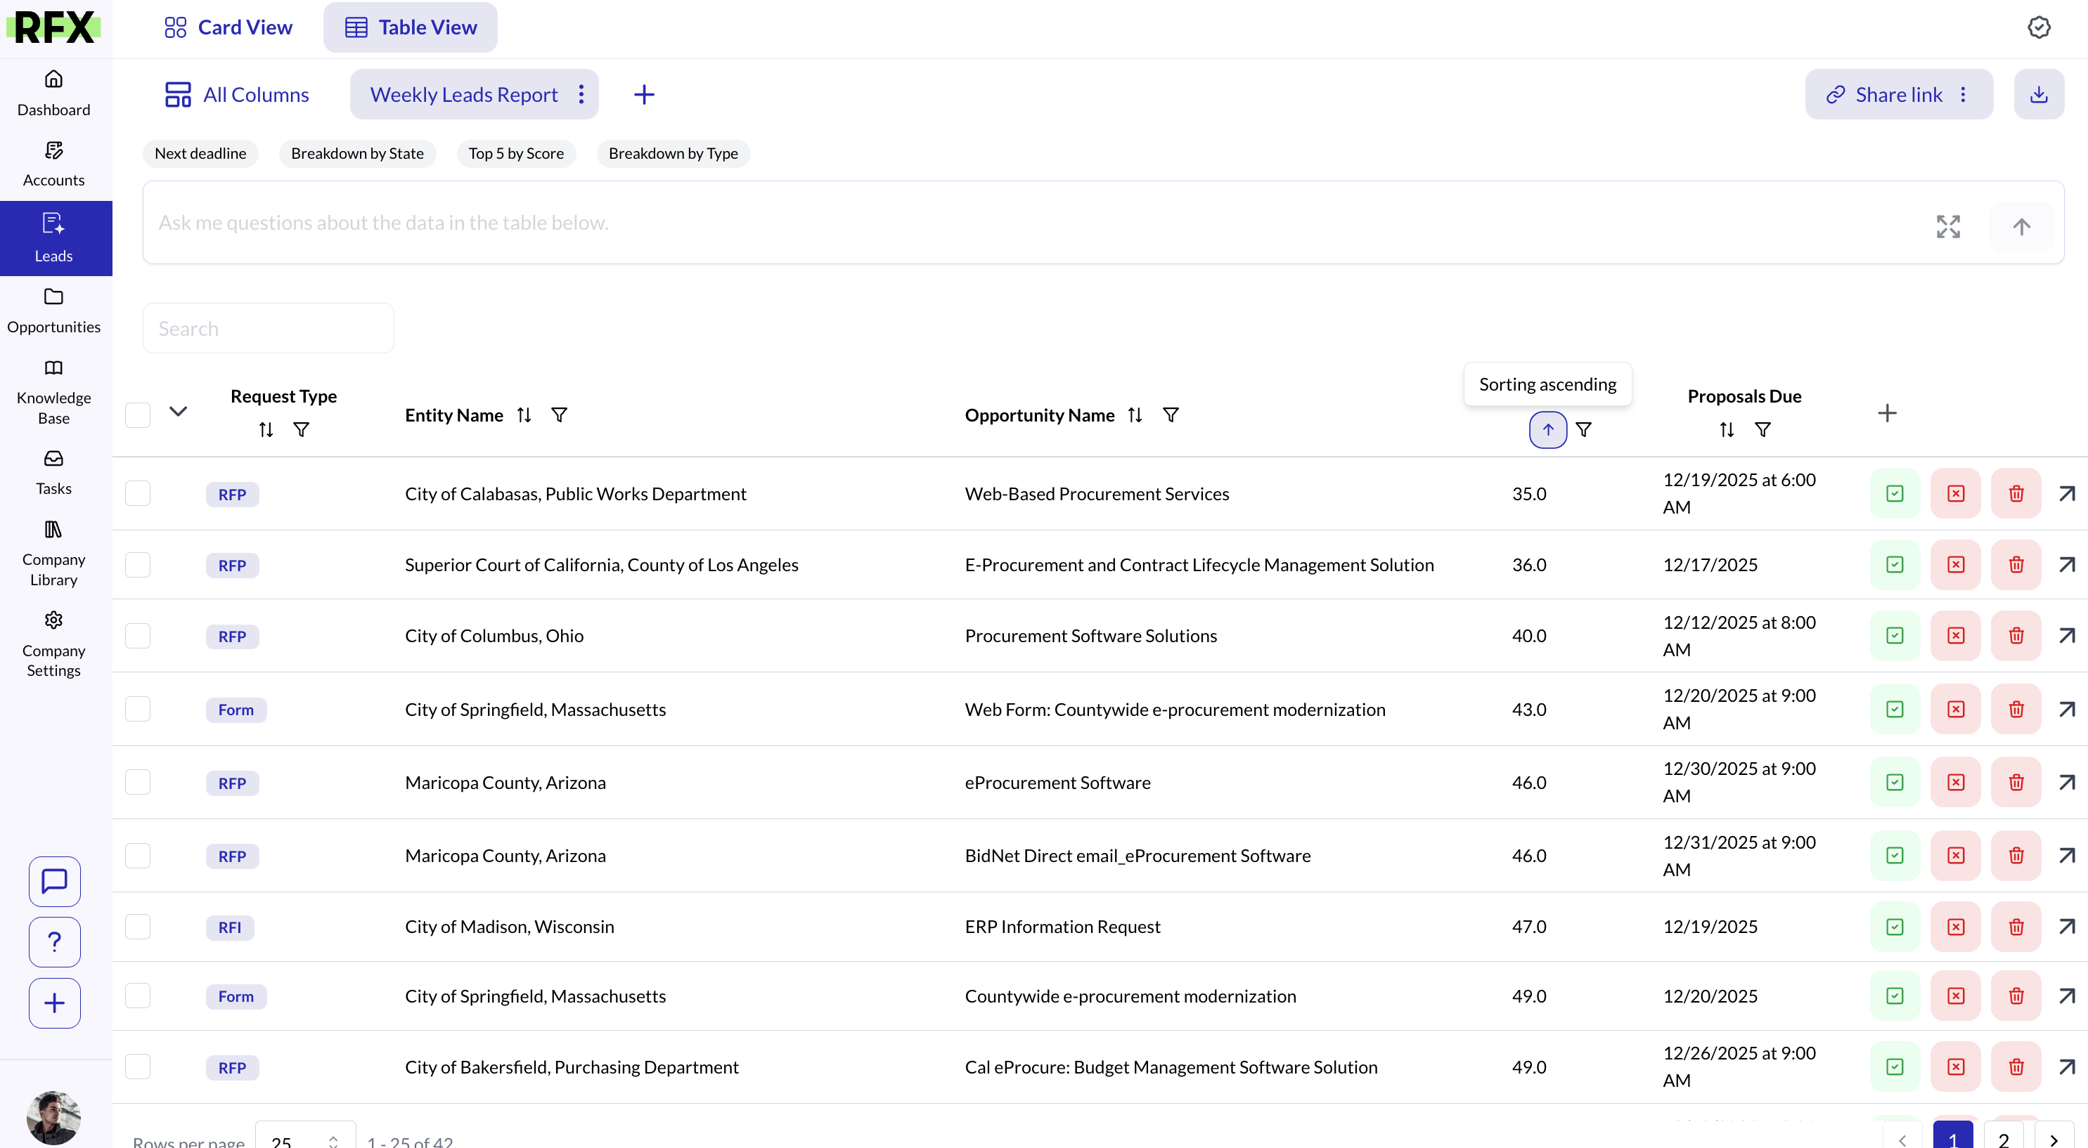Check the City of Madison row checkbox

coord(138,926)
